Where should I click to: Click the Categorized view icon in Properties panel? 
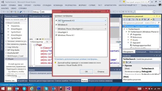coord(124,62)
